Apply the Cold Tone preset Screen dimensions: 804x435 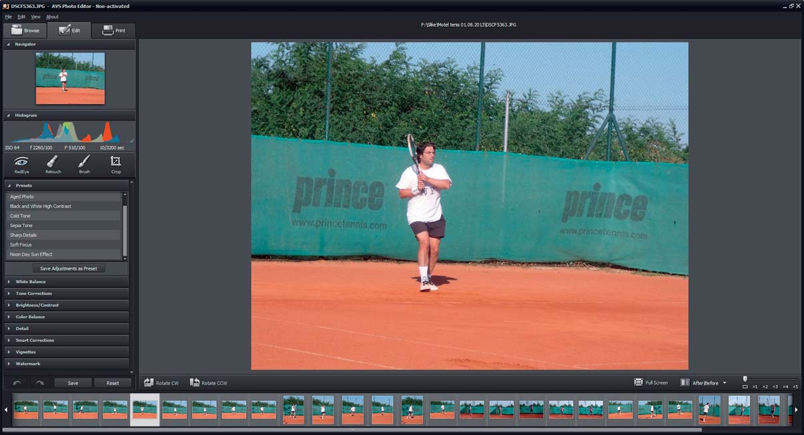64,216
